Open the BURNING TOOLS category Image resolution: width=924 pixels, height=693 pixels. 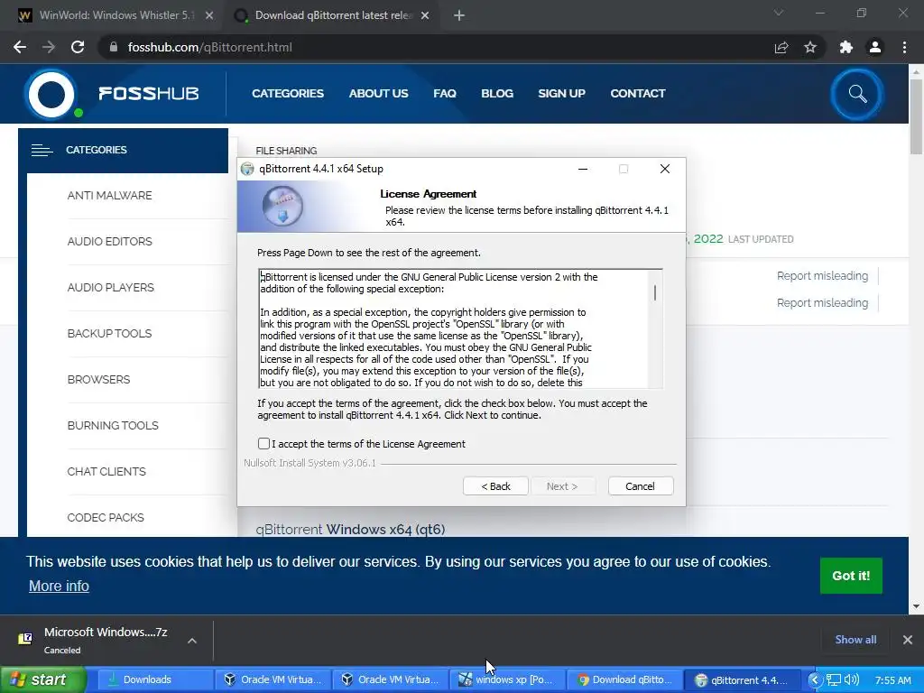[x=113, y=425]
